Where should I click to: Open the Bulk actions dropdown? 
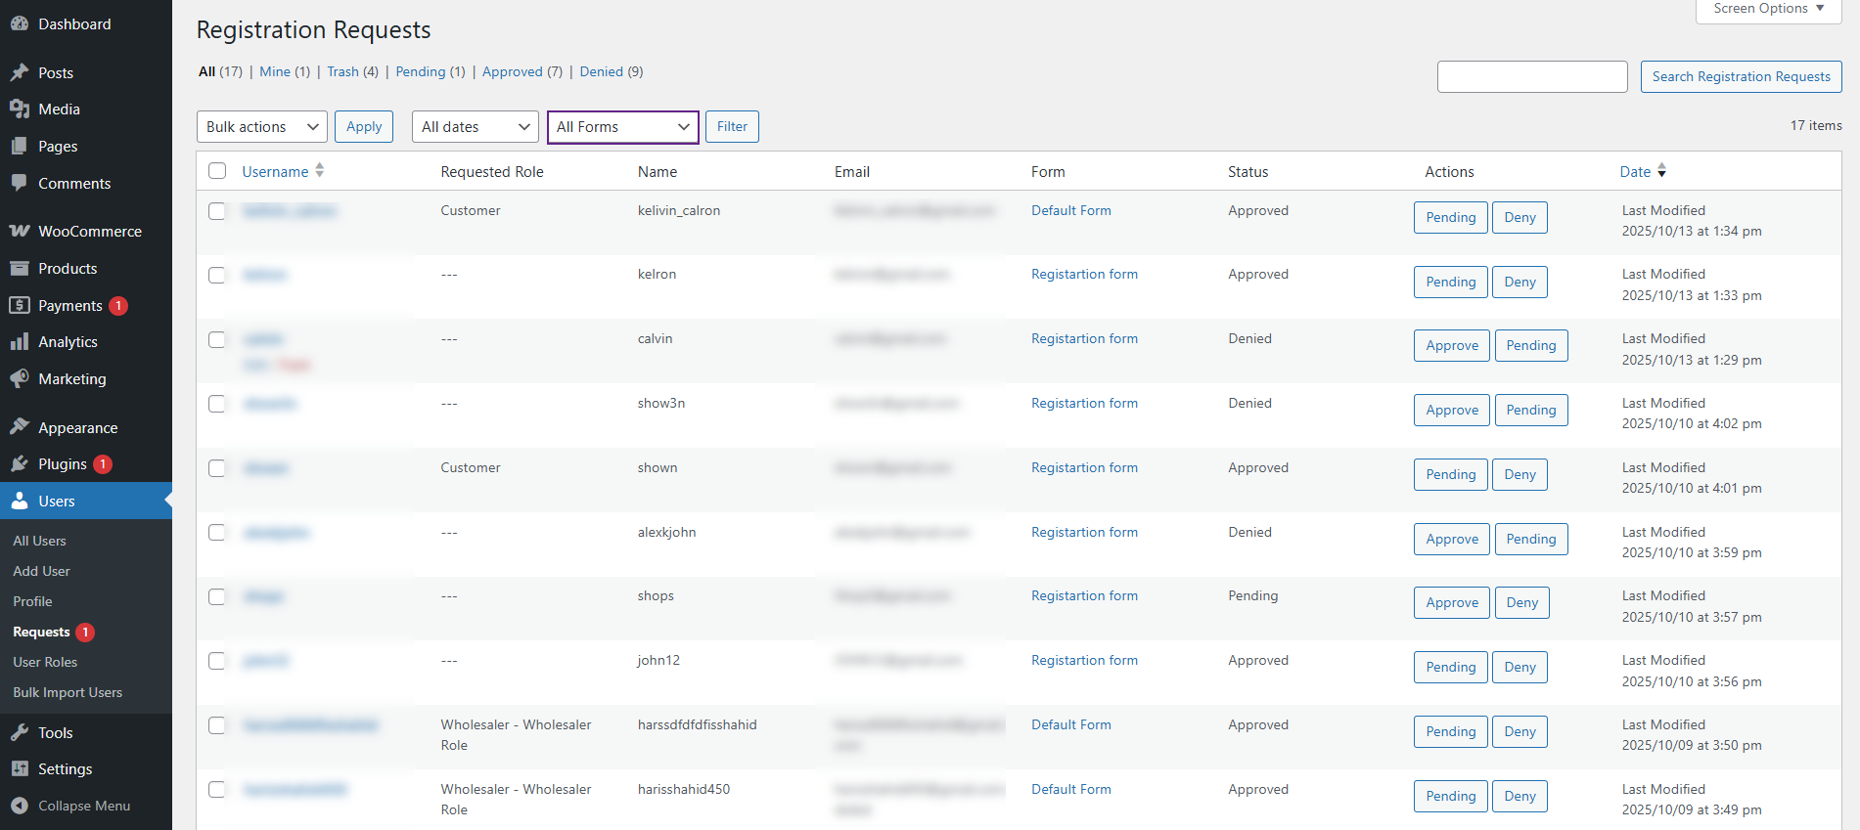point(262,127)
